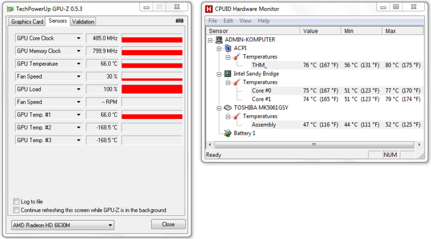The height and width of the screenshot is (239, 431).
Task: Click the CPUID Hardware Monitor title bar icon
Action: pyautogui.click(x=209, y=9)
